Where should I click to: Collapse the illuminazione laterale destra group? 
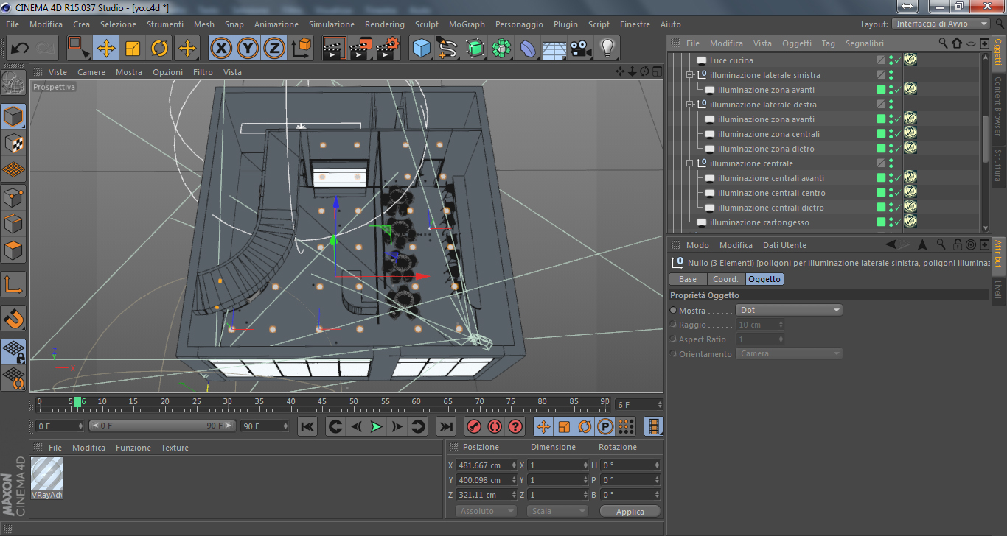[690, 105]
